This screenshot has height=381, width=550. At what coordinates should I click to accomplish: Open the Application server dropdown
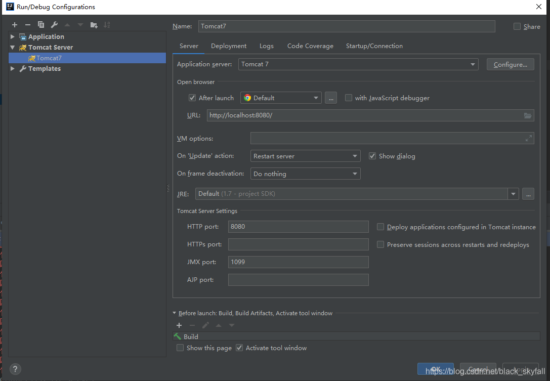[x=358, y=64]
